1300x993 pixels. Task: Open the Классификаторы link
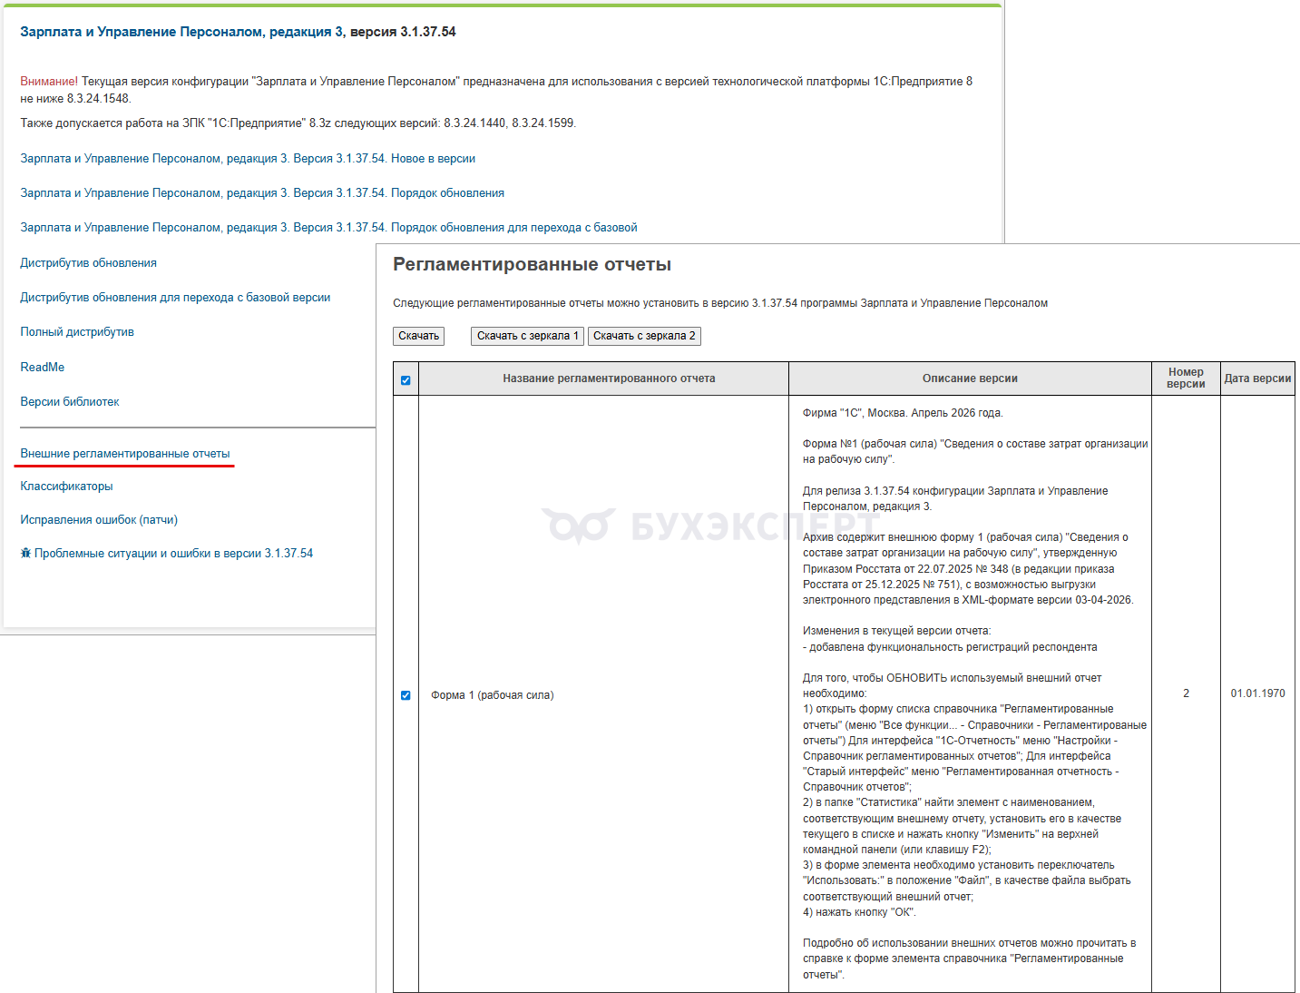point(66,487)
